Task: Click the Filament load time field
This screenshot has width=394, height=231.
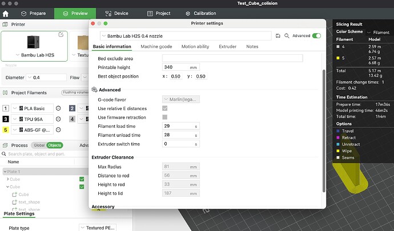Action: click(x=181, y=126)
